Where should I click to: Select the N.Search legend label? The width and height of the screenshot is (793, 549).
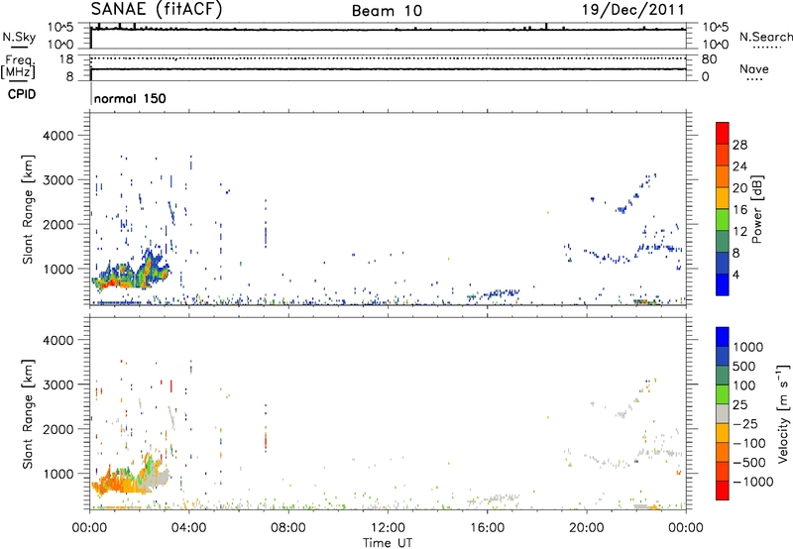765,37
